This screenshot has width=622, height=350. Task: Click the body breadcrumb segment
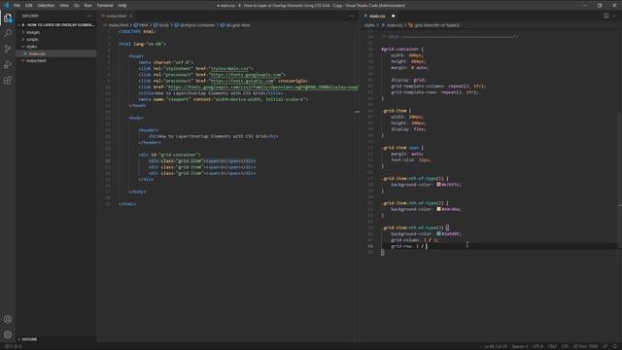tap(161, 25)
